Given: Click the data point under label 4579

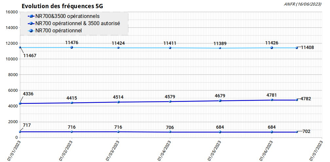Looking at the screenshot, I should click(170, 102).
